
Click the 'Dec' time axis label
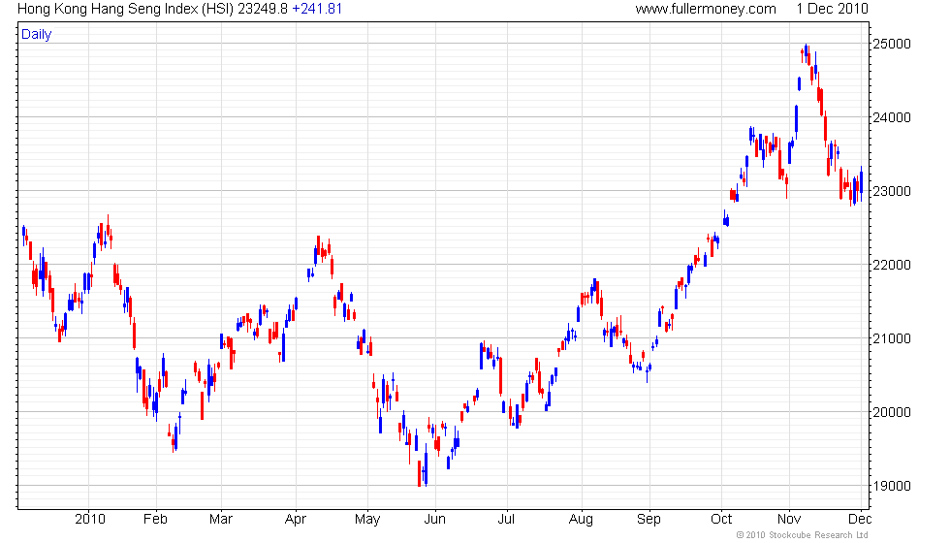[860, 520]
